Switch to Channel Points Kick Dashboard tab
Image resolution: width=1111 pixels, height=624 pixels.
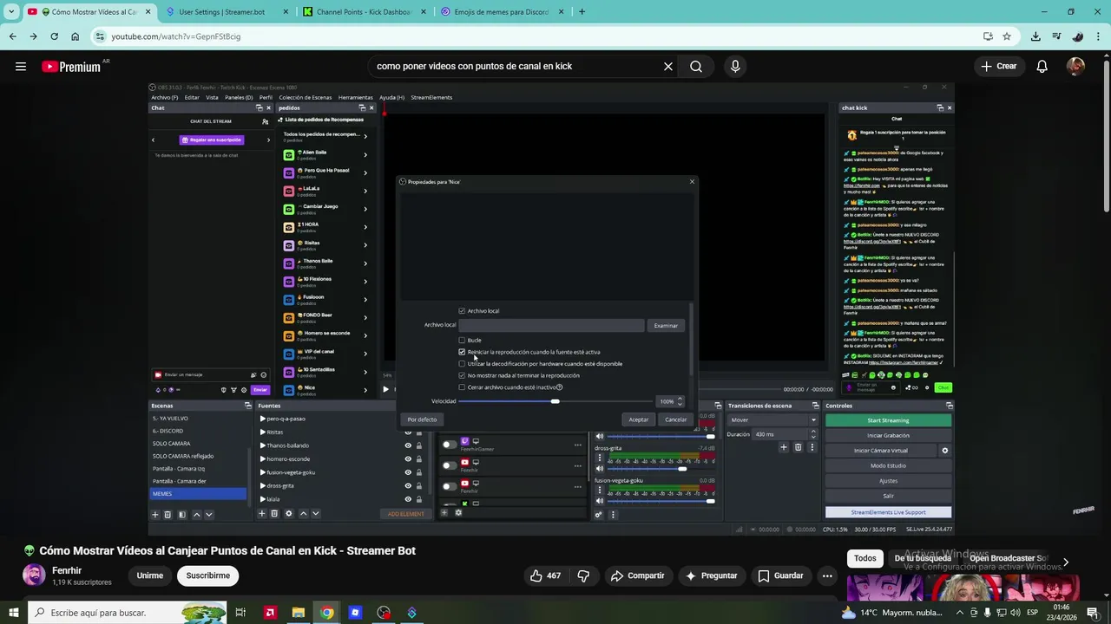(363, 12)
